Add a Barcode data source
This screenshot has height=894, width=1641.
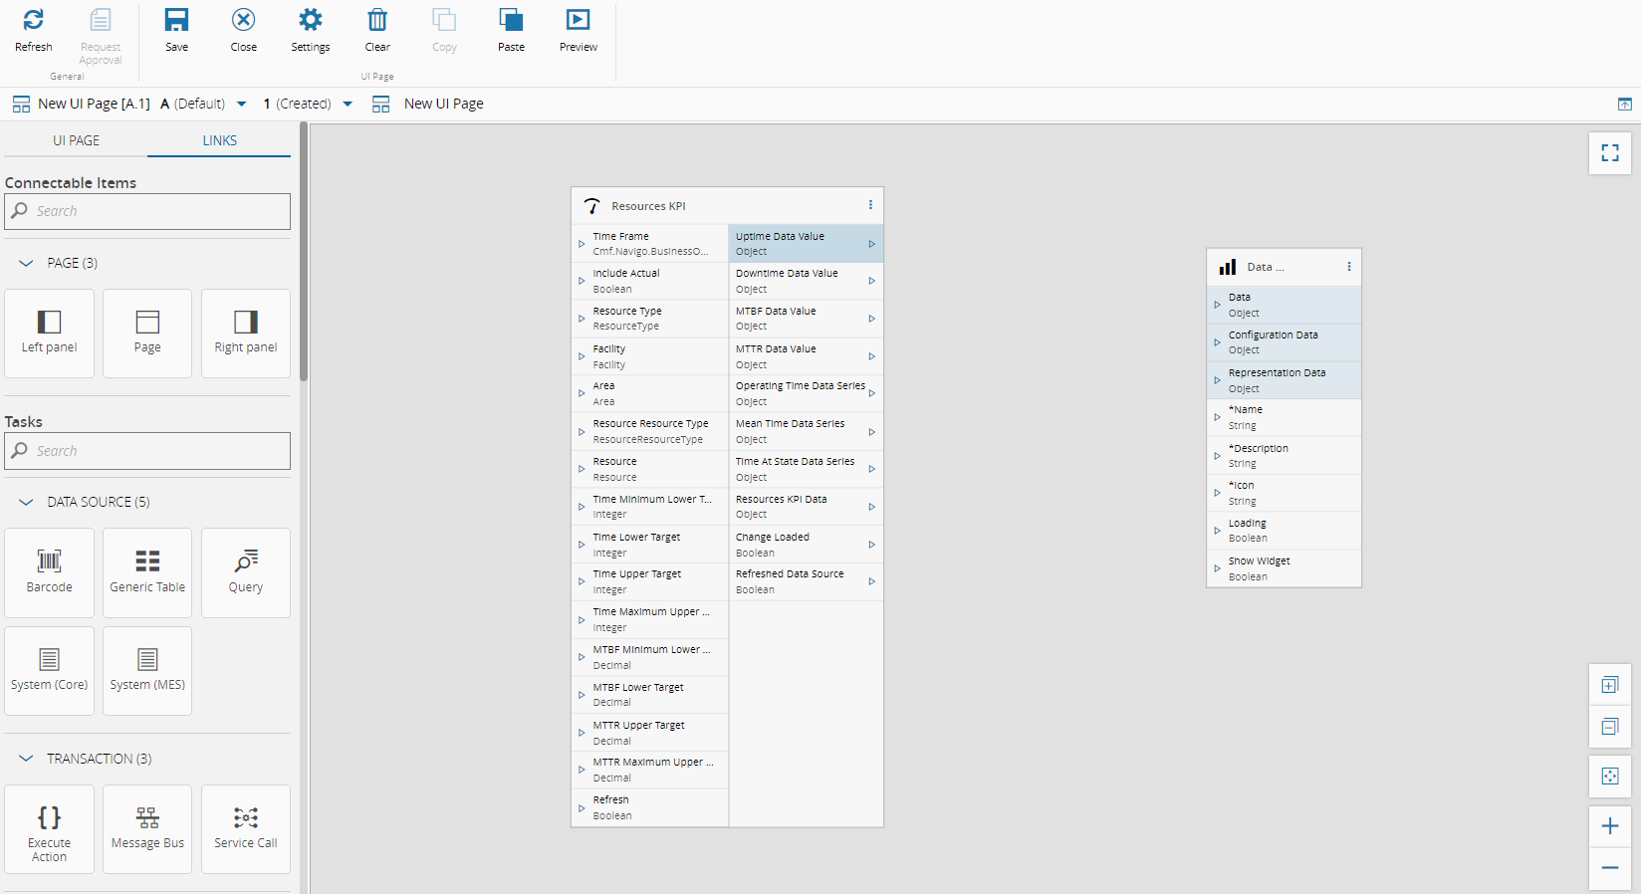point(50,571)
